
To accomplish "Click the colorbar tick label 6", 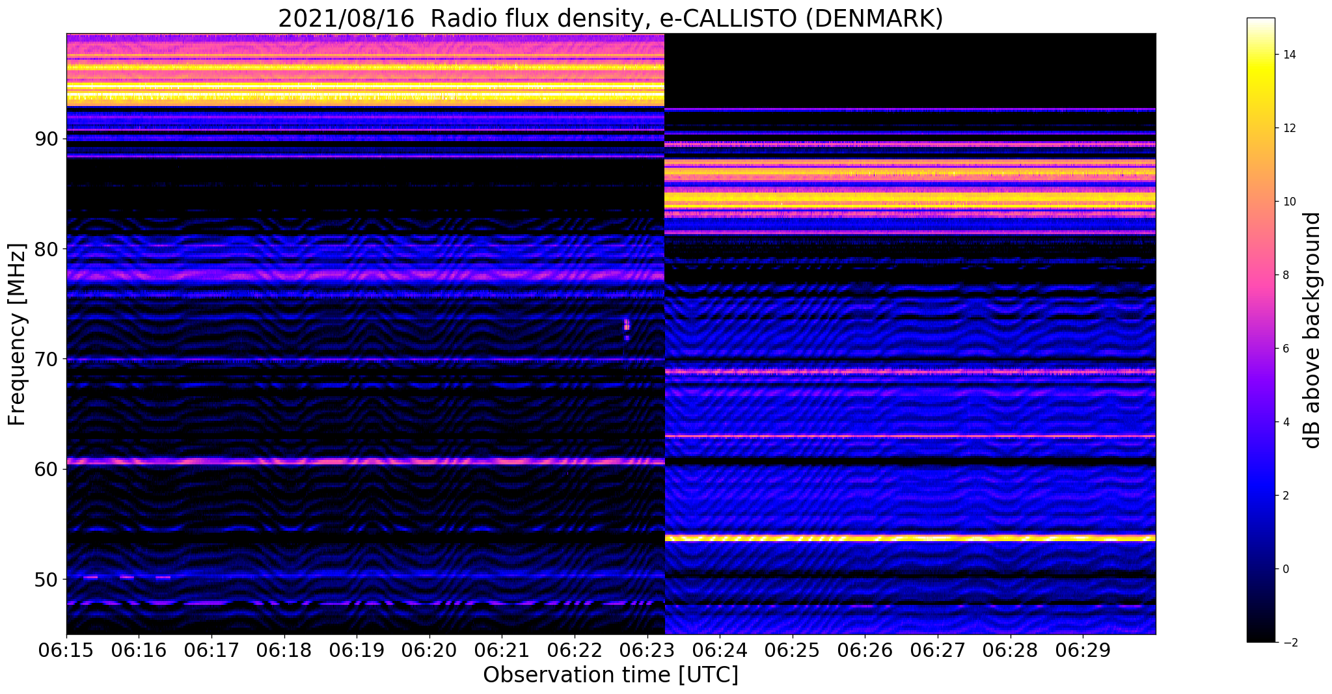I will [1284, 349].
